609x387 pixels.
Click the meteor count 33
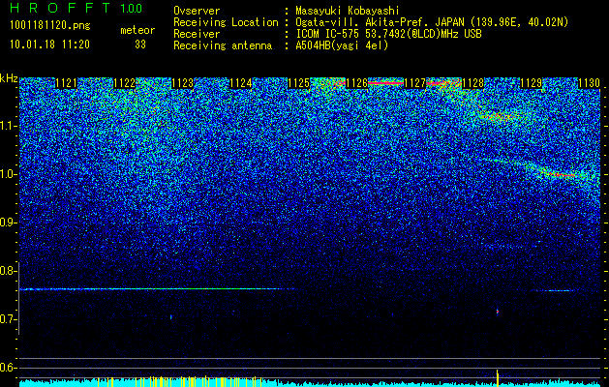(140, 45)
